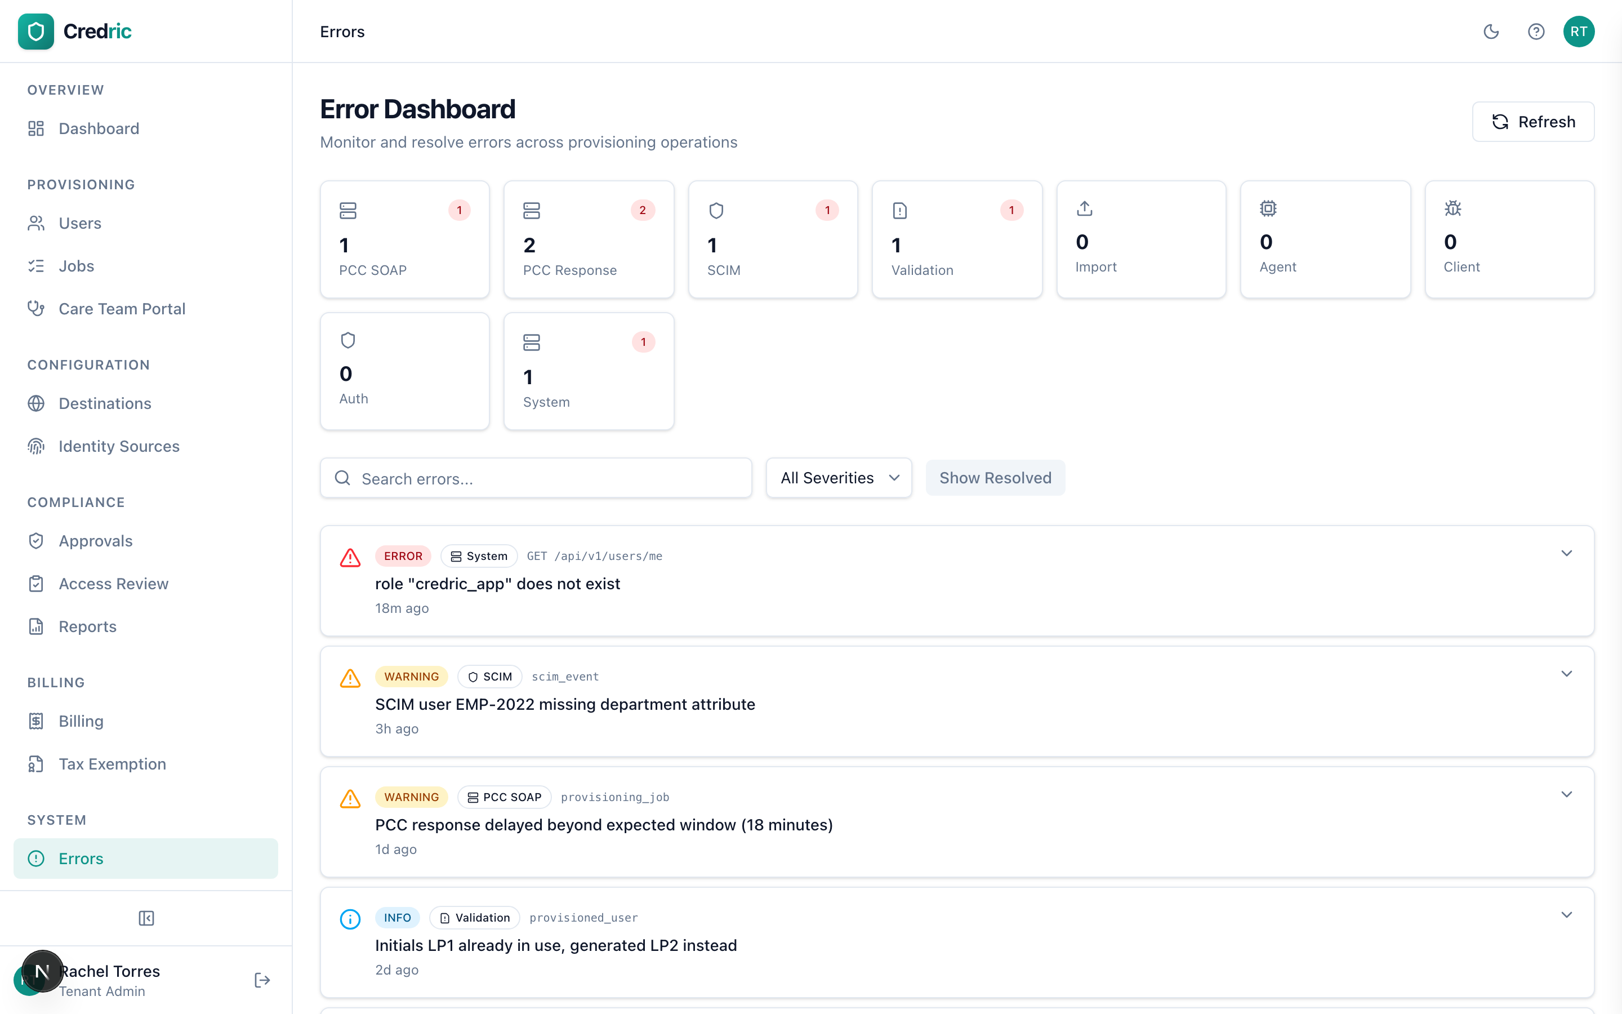The height and width of the screenshot is (1014, 1622).
Task: Click the '18m ago' timestamp
Action: (402, 608)
